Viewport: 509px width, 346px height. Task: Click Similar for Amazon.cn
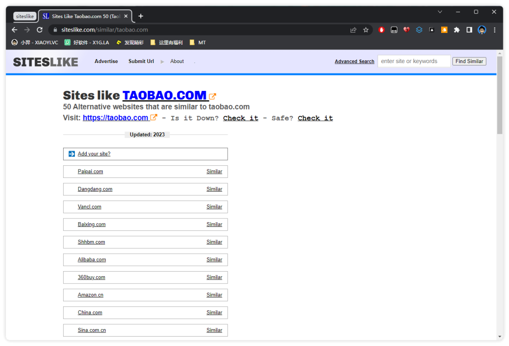point(214,295)
